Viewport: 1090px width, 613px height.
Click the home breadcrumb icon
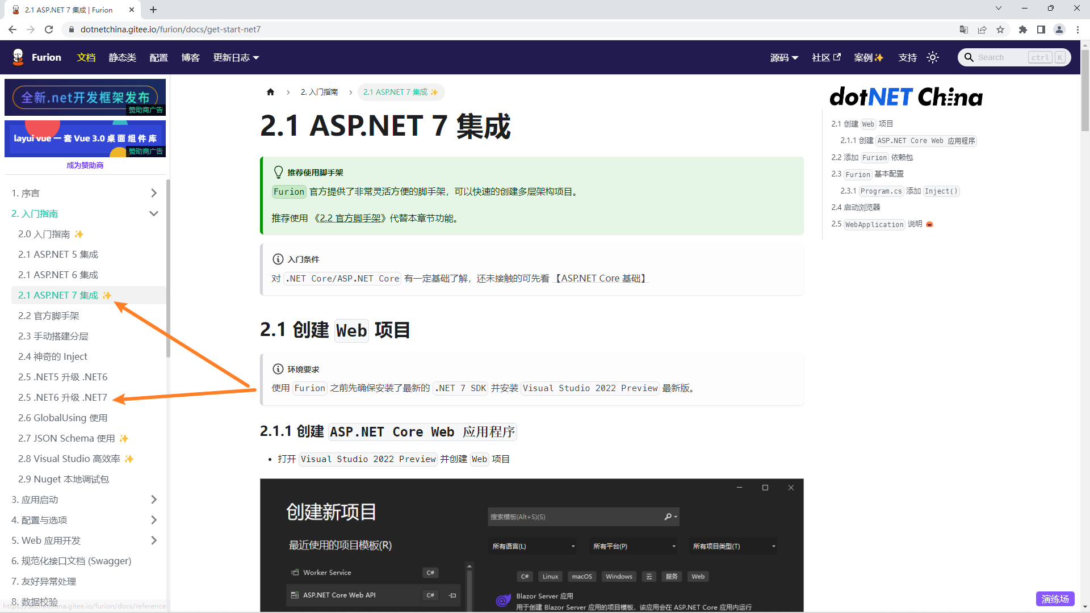(270, 92)
